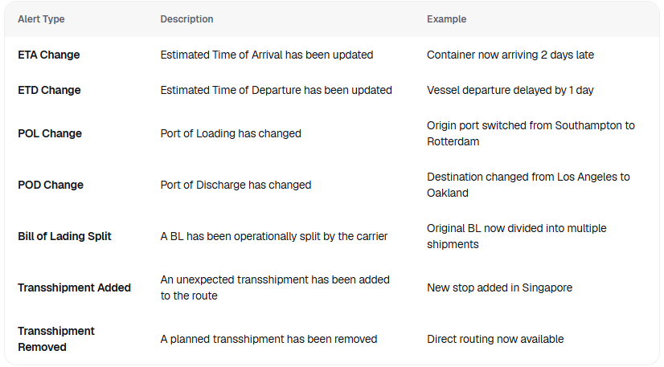Select the Direct routing now available example
The height and width of the screenshot is (367, 664).
pos(495,339)
